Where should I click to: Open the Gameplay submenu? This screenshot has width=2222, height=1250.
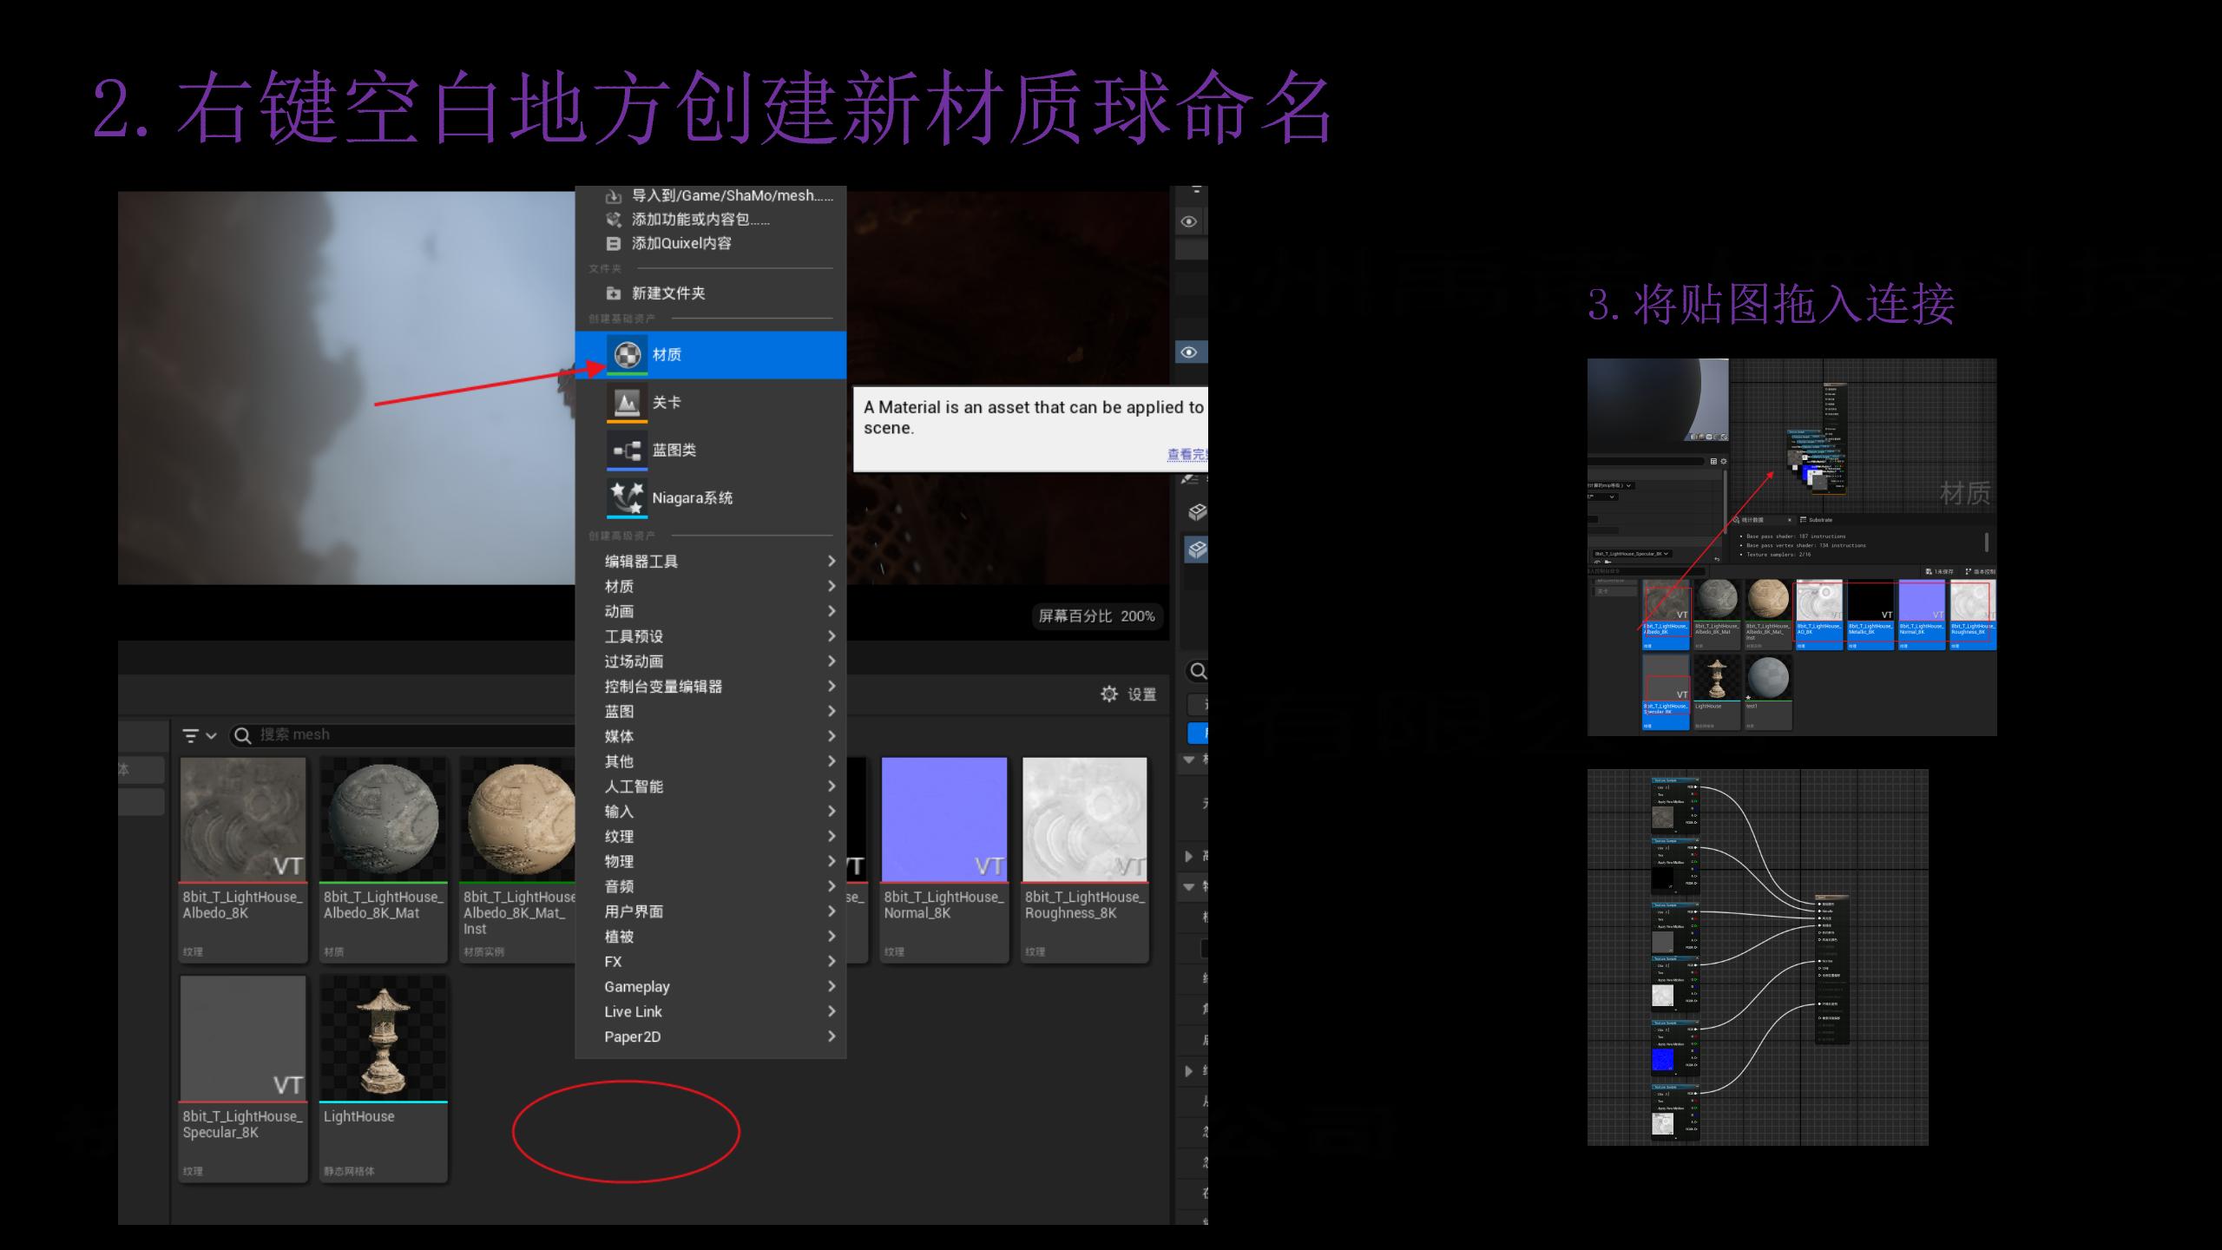(710, 986)
